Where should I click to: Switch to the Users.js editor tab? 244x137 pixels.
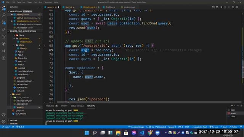70,7
